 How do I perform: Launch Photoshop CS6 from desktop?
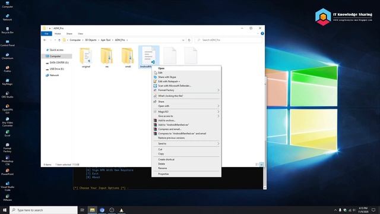[x=8, y=160]
